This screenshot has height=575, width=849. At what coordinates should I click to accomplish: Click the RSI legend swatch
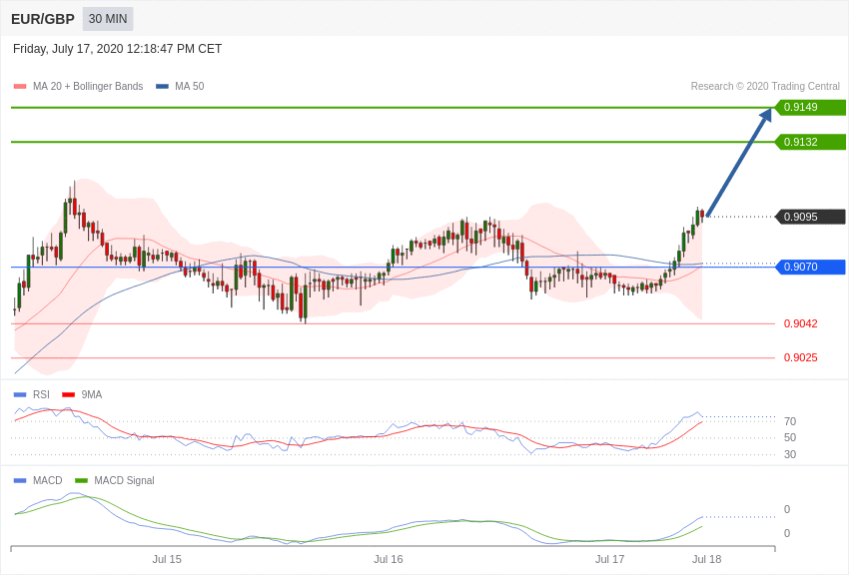coord(20,395)
